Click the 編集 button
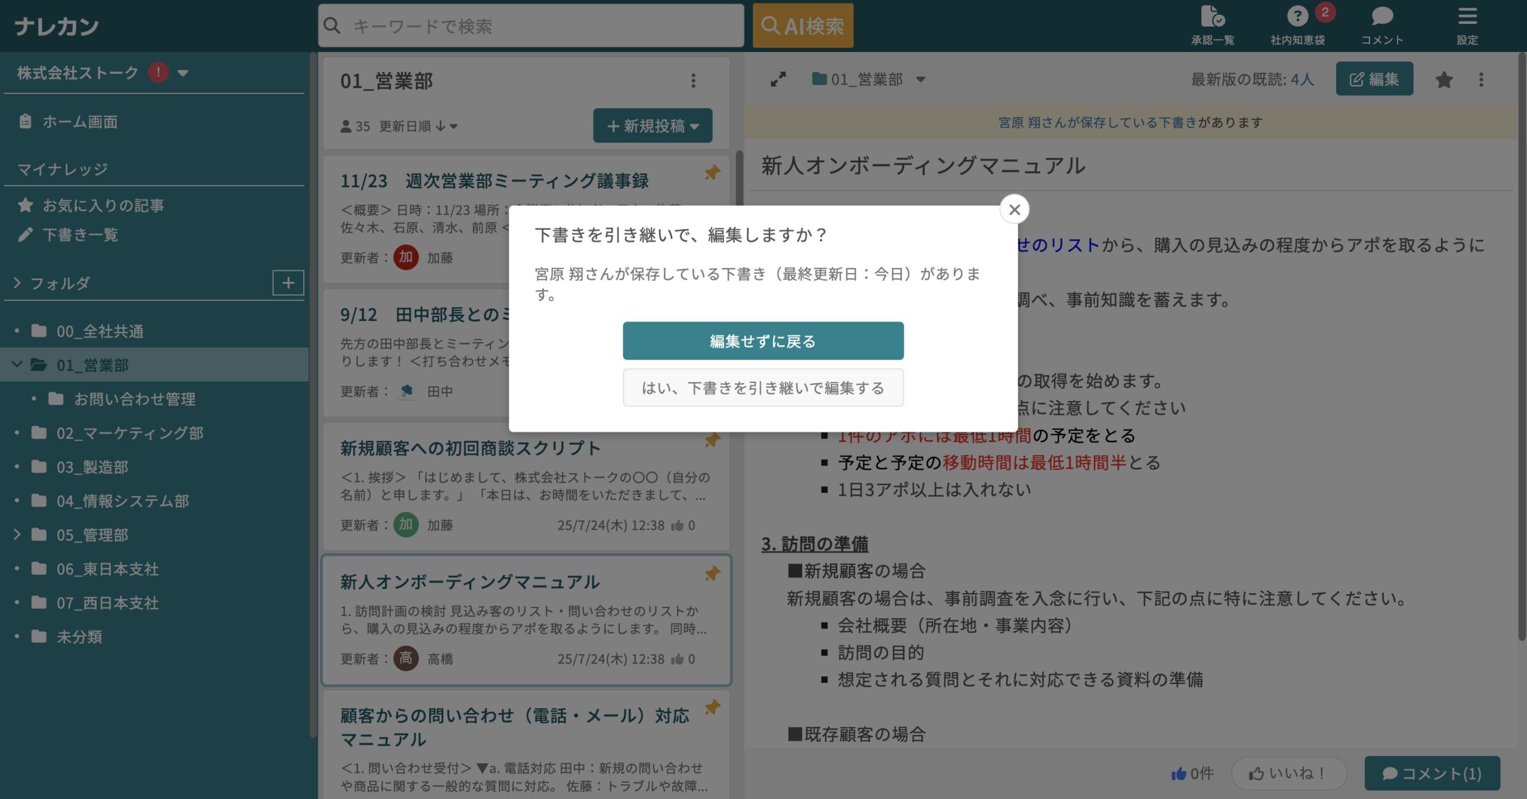The width and height of the screenshot is (1527, 799). coord(1374,79)
